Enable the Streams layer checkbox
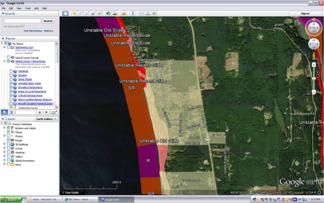This screenshot has height=203, width=324. (11, 75)
